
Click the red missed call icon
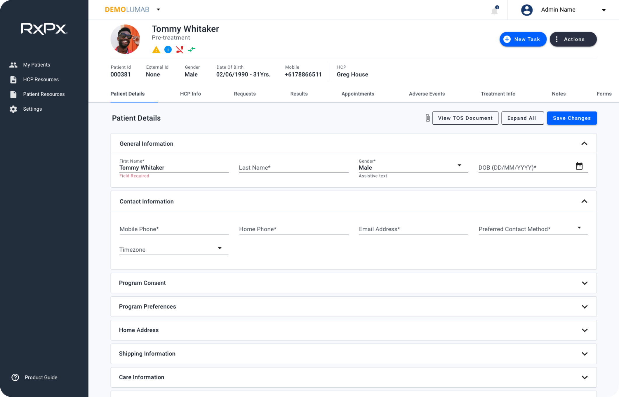180,50
